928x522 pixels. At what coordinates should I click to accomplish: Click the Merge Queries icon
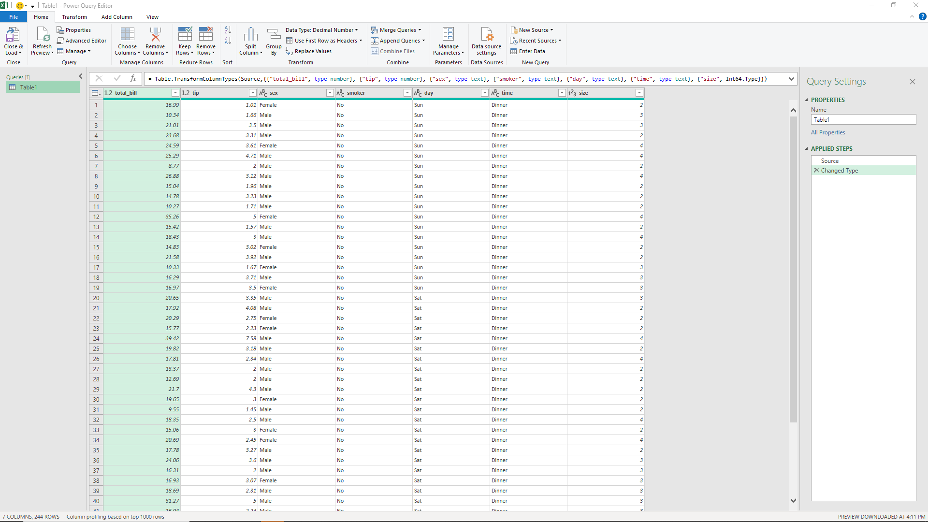[375, 29]
